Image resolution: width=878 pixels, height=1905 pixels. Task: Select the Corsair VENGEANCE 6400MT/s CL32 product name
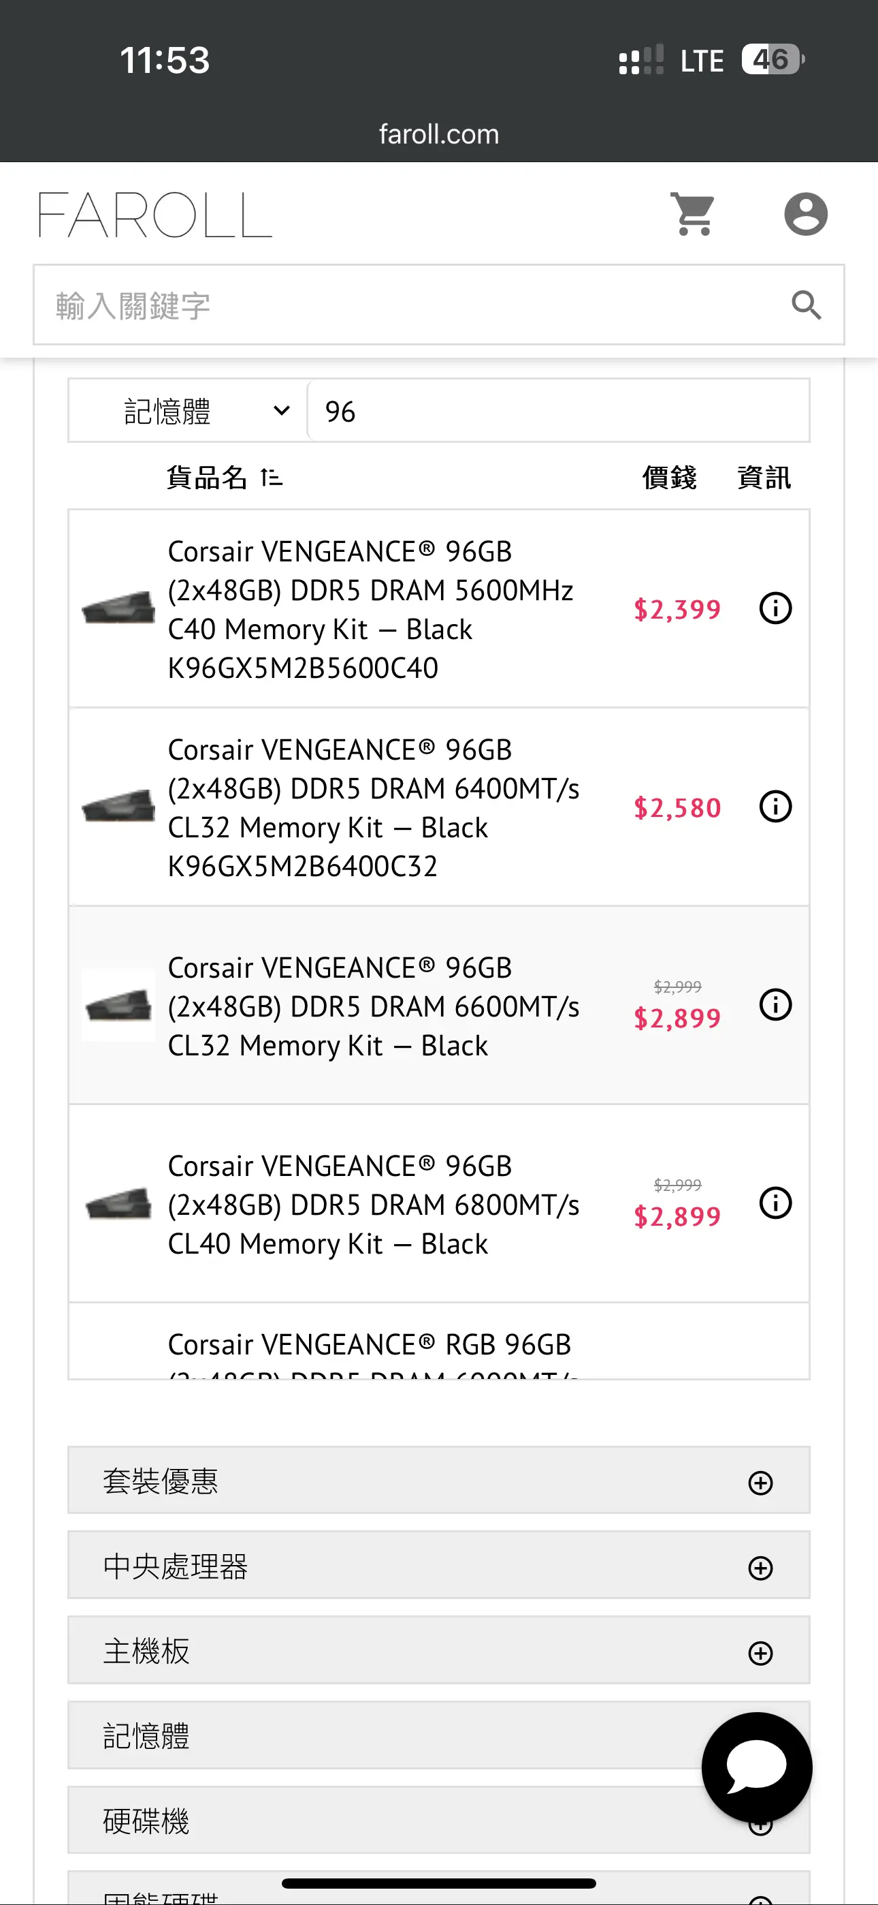373,807
